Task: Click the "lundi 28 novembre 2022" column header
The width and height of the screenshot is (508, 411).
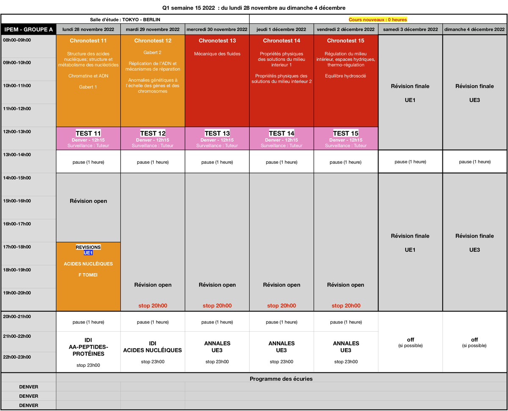Action: pos(88,30)
